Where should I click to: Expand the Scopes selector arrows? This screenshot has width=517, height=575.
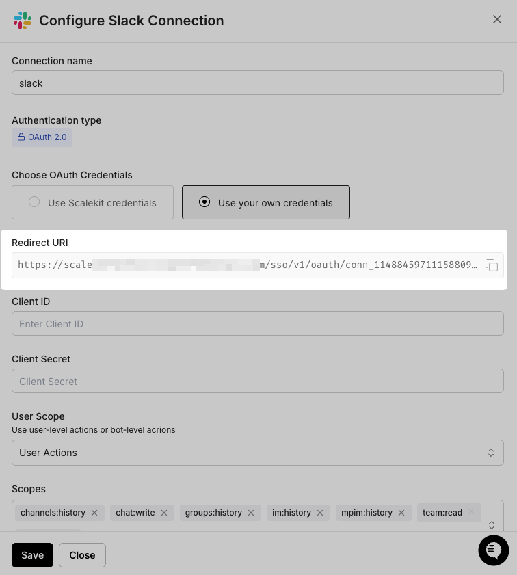(491, 525)
